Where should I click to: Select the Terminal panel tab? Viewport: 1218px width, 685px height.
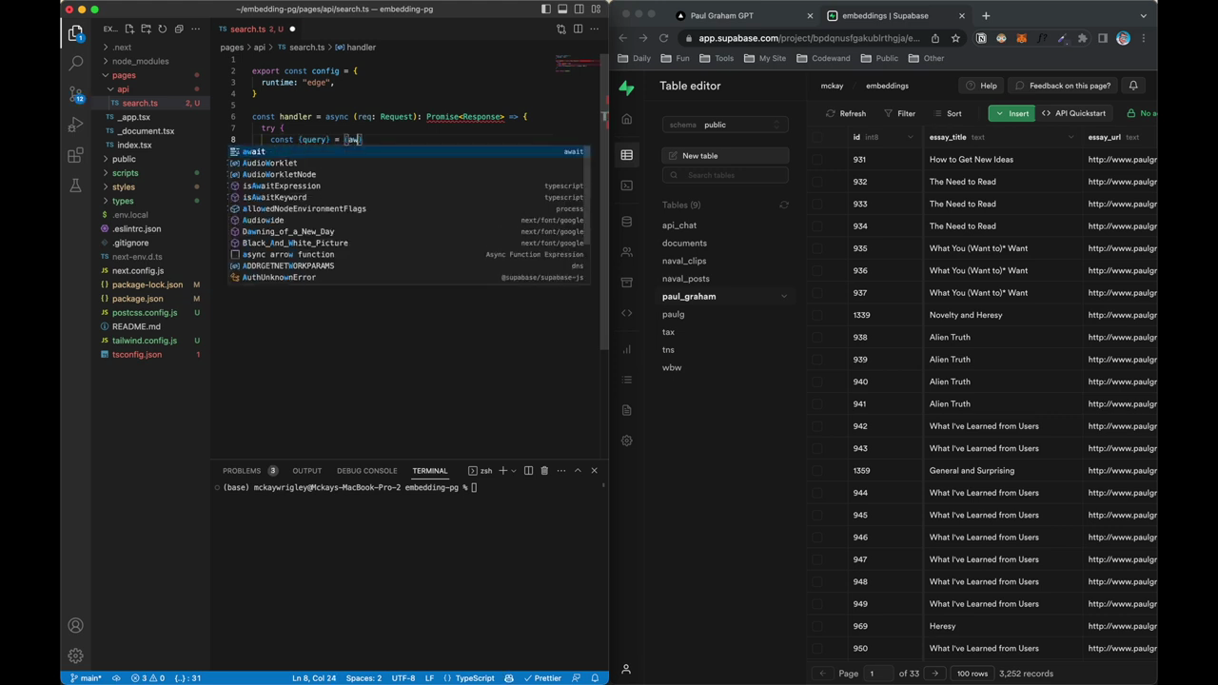(x=429, y=470)
